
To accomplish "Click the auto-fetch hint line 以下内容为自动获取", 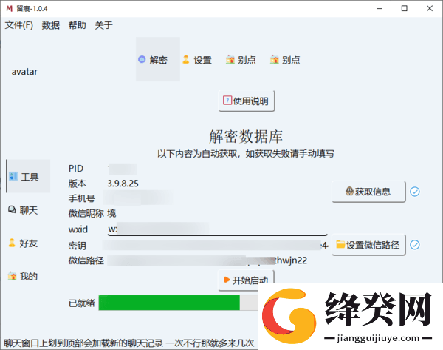I will [x=246, y=154].
